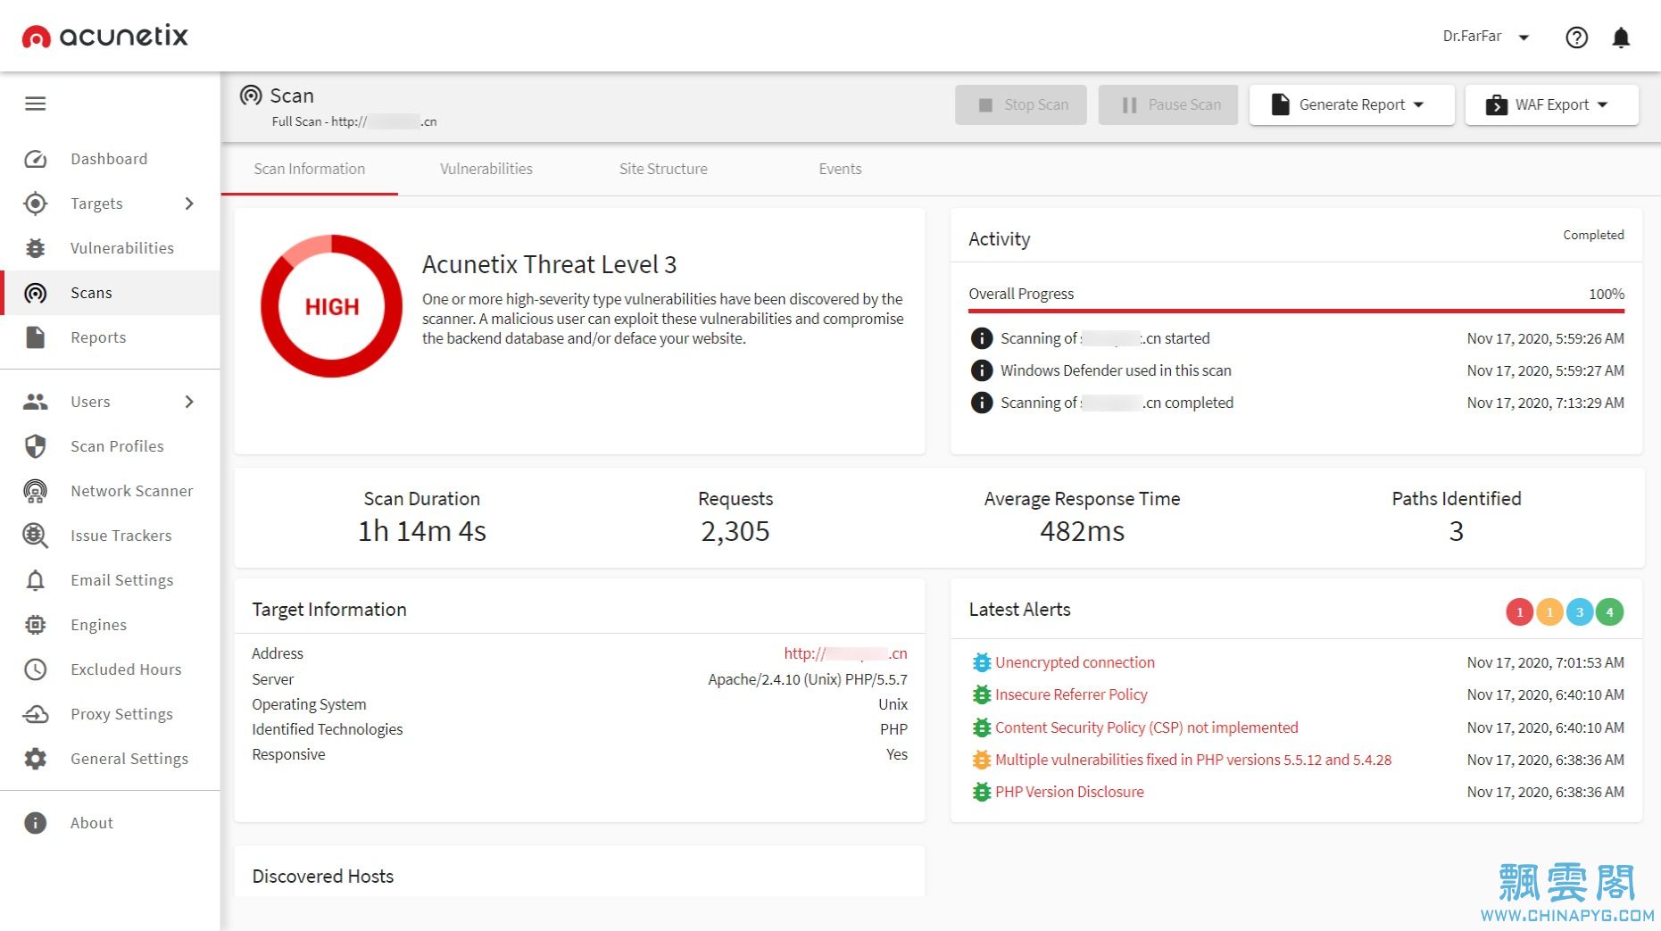
Task: Switch to the Site Structure tab
Action: (663, 169)
